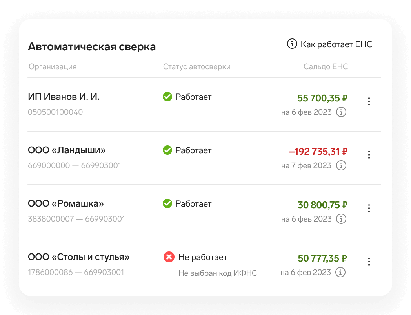Open three-dot menu for ИП Иванов И. И.
Screen dimensions: 411x315
[369, 101]
